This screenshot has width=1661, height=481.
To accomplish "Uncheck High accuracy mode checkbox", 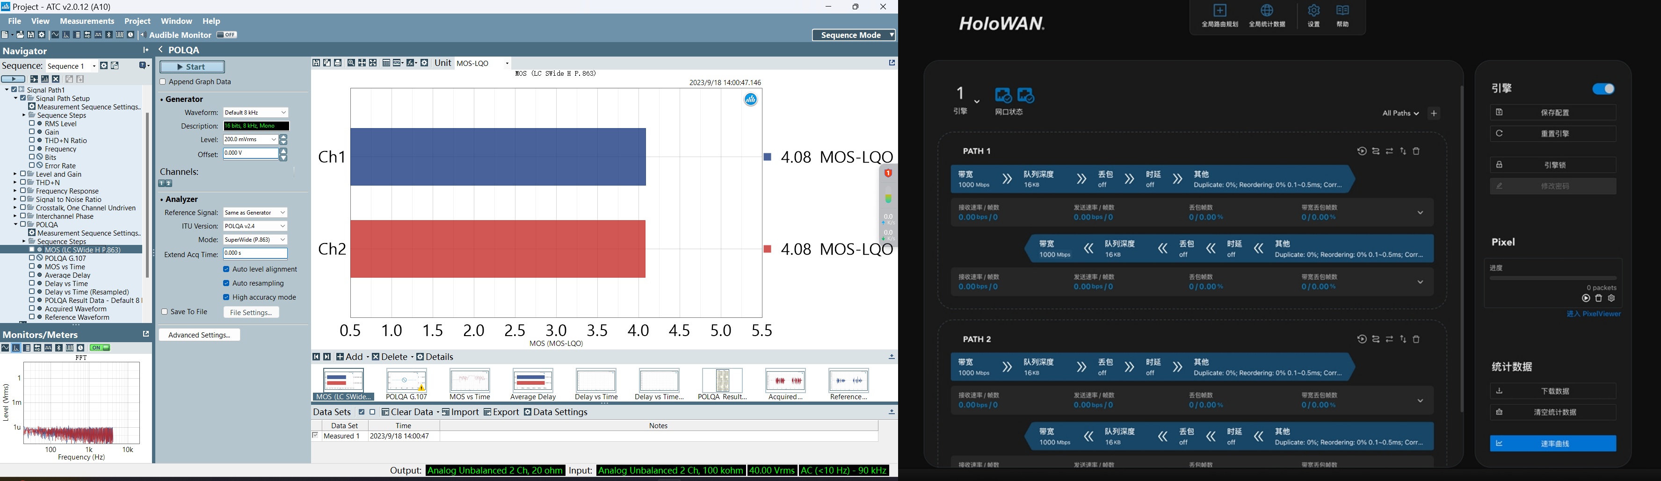I will coord(226,298).
